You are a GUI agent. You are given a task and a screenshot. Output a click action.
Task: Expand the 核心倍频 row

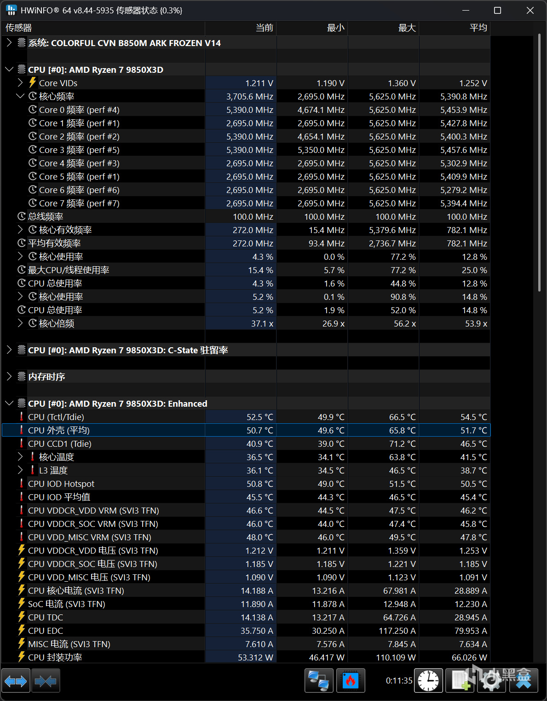click(x=20, y=323)
